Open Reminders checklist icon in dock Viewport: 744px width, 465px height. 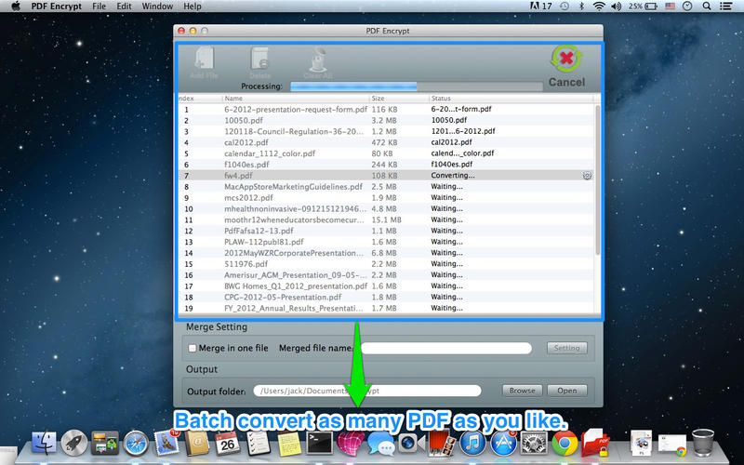point(258,444)
